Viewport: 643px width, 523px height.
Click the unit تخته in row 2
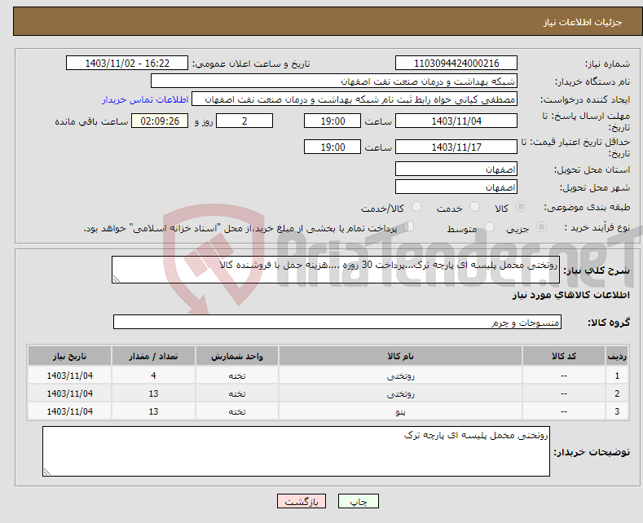tap(237, 394)
